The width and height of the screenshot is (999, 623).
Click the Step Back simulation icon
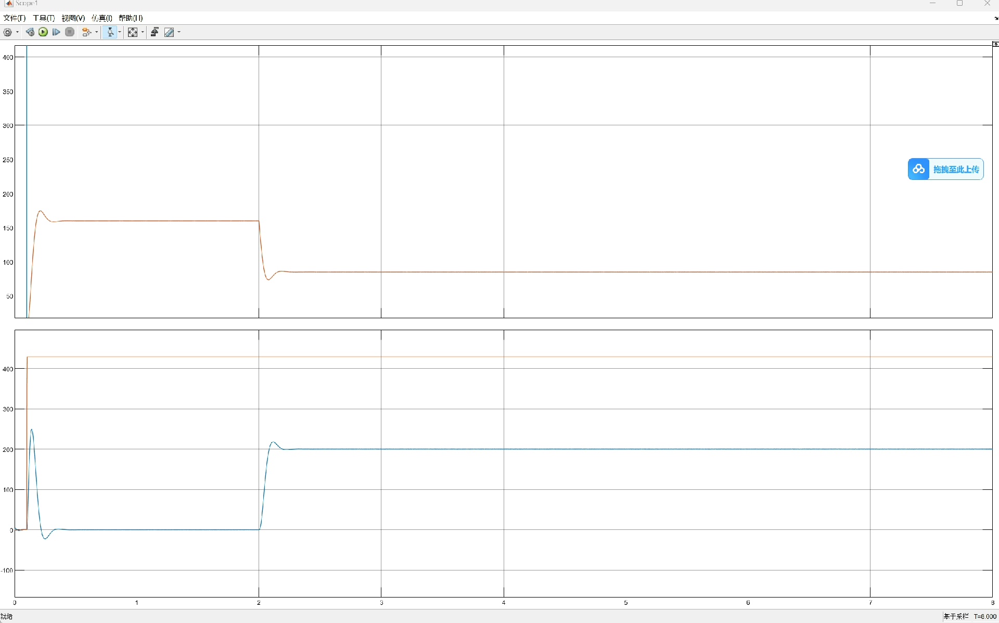tap(30, 32)
